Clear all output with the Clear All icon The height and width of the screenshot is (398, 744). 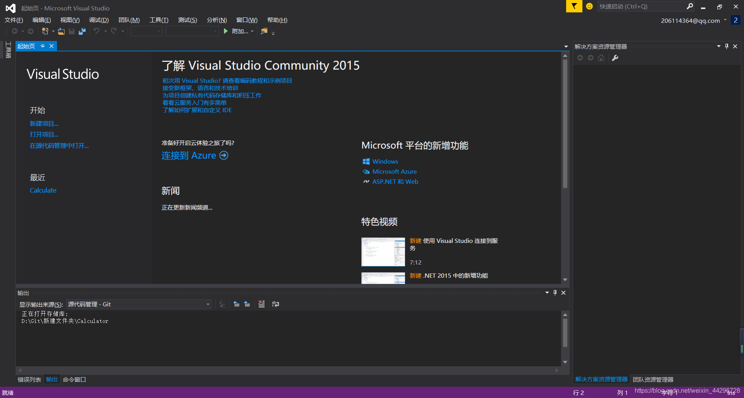click(x=262, y=304)
